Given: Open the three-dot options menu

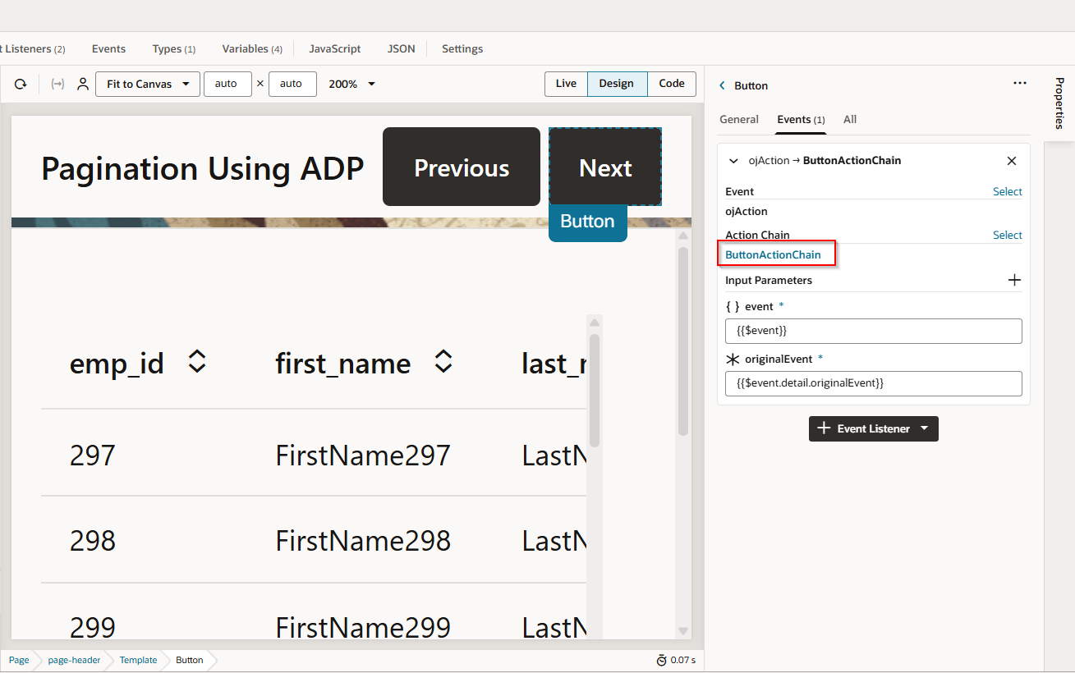Looking at the screenshot, I should click(x=1020, y=83).
